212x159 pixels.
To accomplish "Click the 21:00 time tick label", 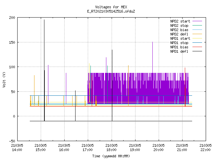I will [x=182, y=150].
